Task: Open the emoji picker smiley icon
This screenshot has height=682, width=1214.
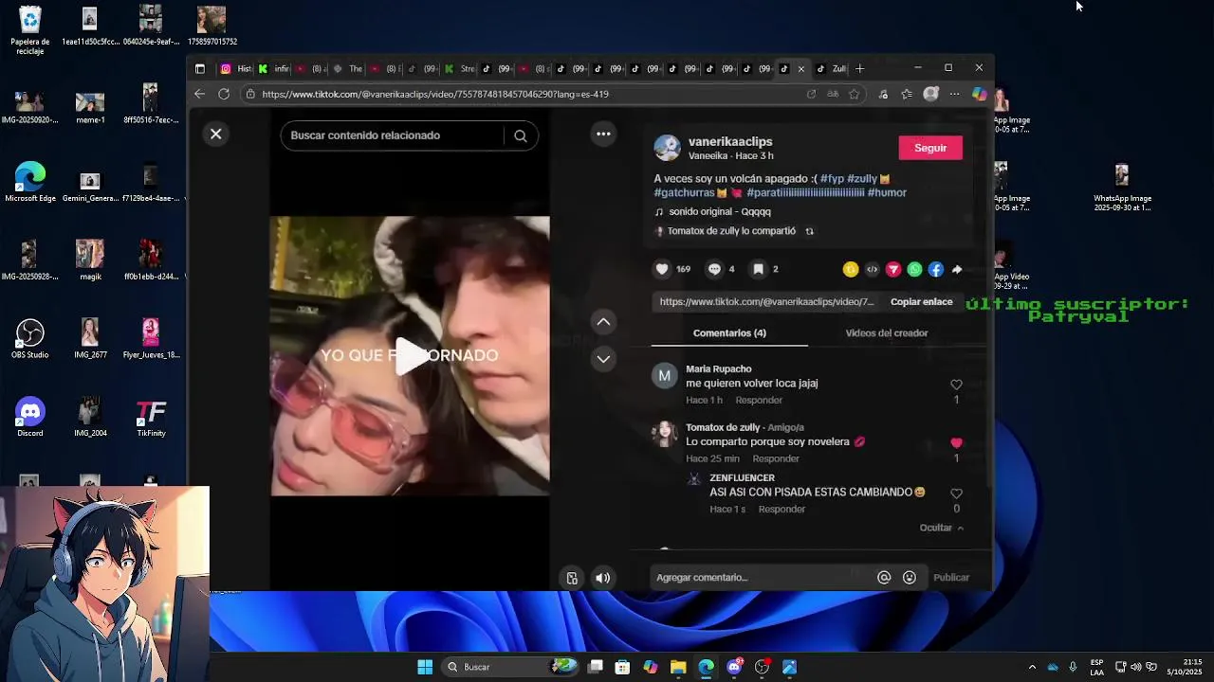Action: coord(910,578)
